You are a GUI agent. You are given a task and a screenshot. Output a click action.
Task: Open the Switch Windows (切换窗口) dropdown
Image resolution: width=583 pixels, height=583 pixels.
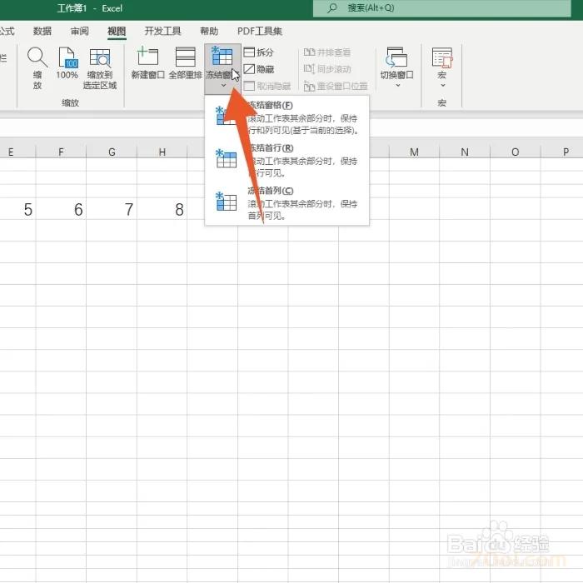pyautogui.click(x=396, y=67)
